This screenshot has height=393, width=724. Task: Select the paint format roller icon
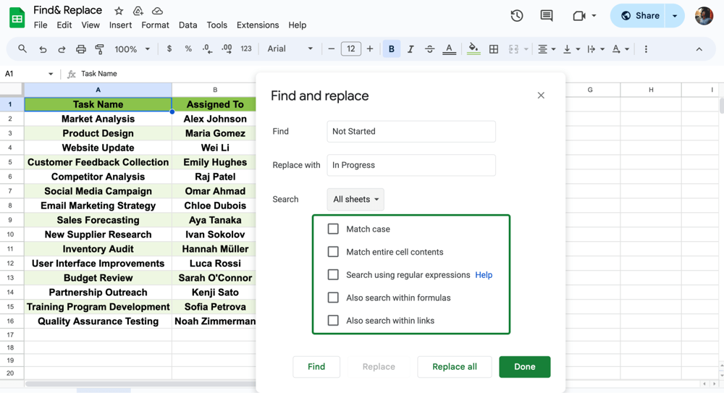pyautogui.click(x=99, y=49)
